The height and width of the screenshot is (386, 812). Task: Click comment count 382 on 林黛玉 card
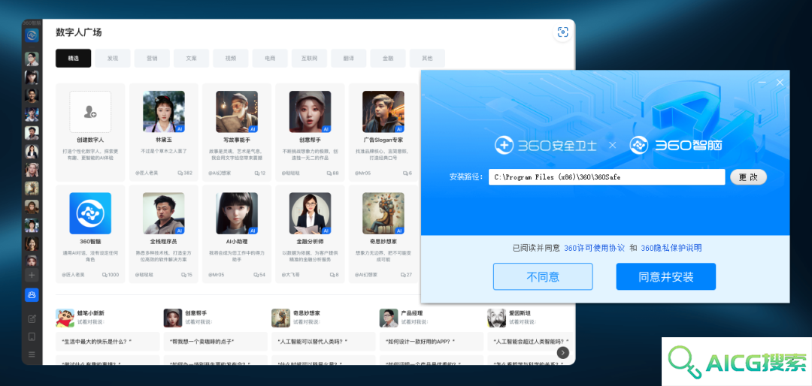click(x=185, y=173)
